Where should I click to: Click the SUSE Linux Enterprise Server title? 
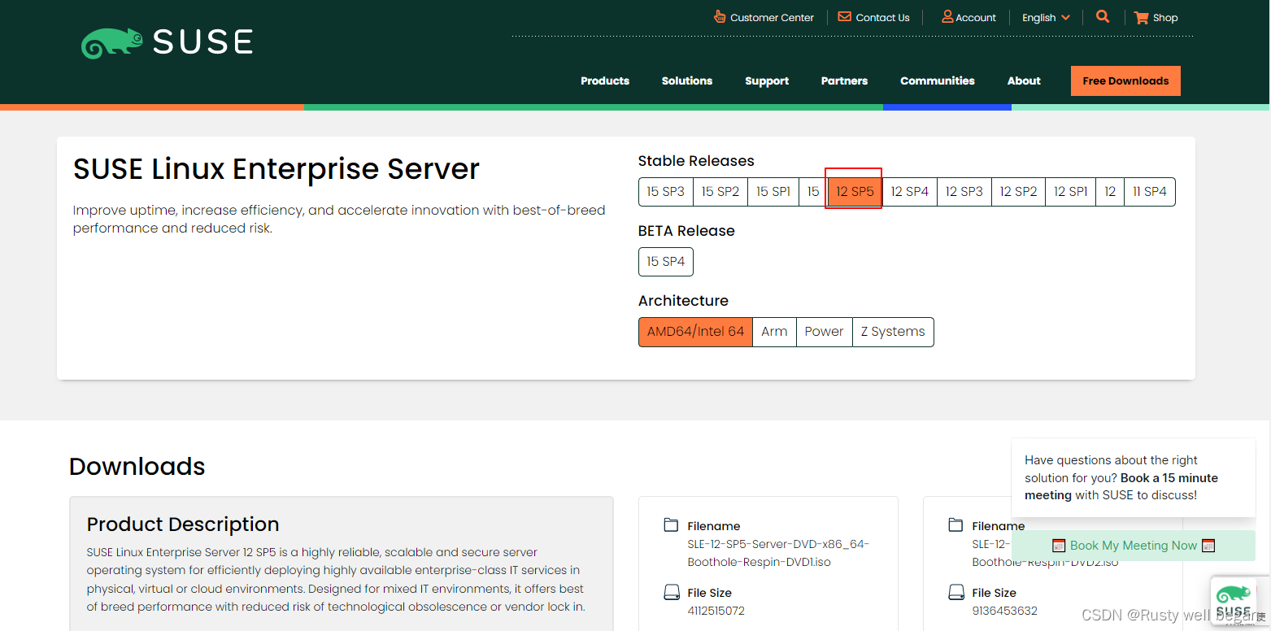(276, 169)
